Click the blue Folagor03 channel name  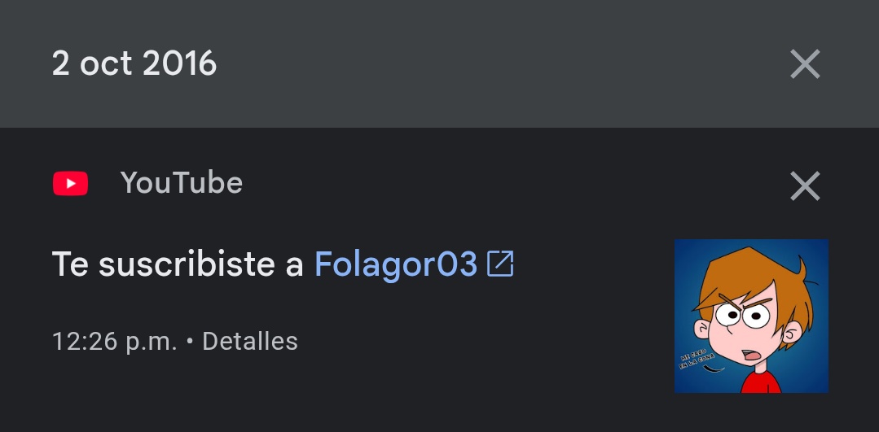click(x=396, y=264)
